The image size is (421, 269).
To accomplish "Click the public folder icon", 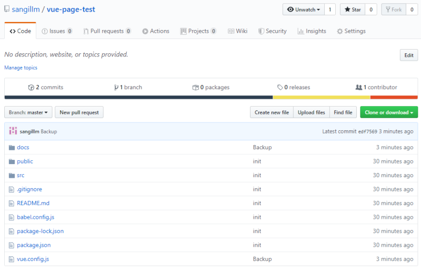I will [x=12, y=161].
